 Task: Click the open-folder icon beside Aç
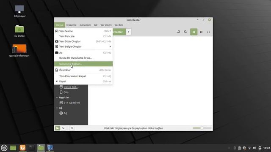click(57, 52)
